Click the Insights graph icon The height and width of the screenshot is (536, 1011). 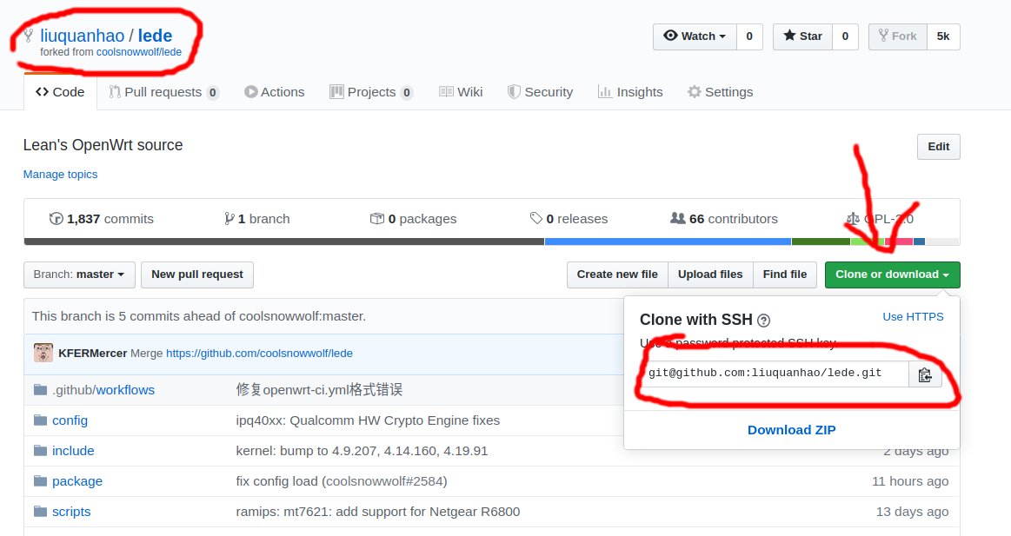pos(605,92)
